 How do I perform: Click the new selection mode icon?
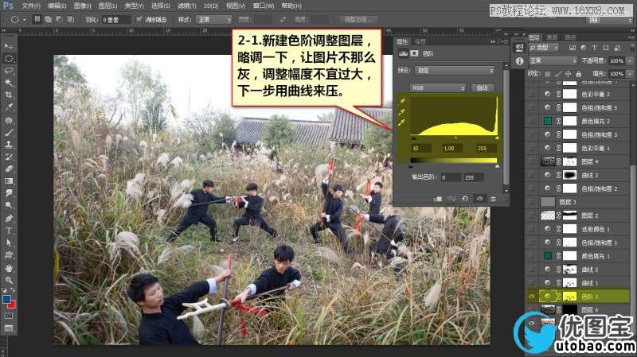click(x=37, y=19)
